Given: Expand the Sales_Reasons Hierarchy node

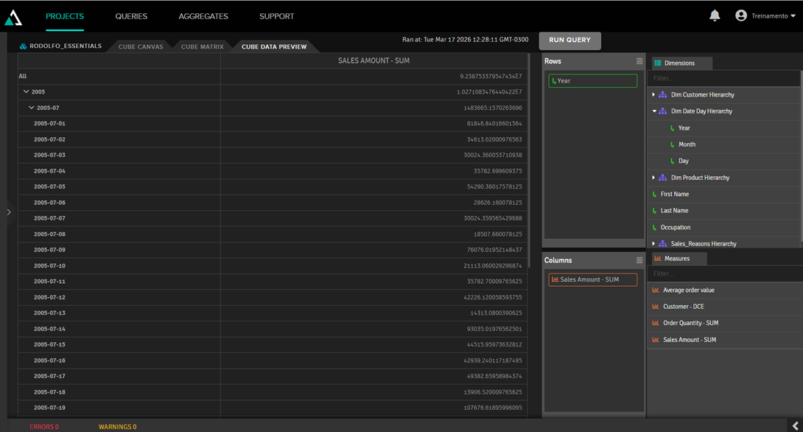Looking at the screenshot, I should (653, 244).
